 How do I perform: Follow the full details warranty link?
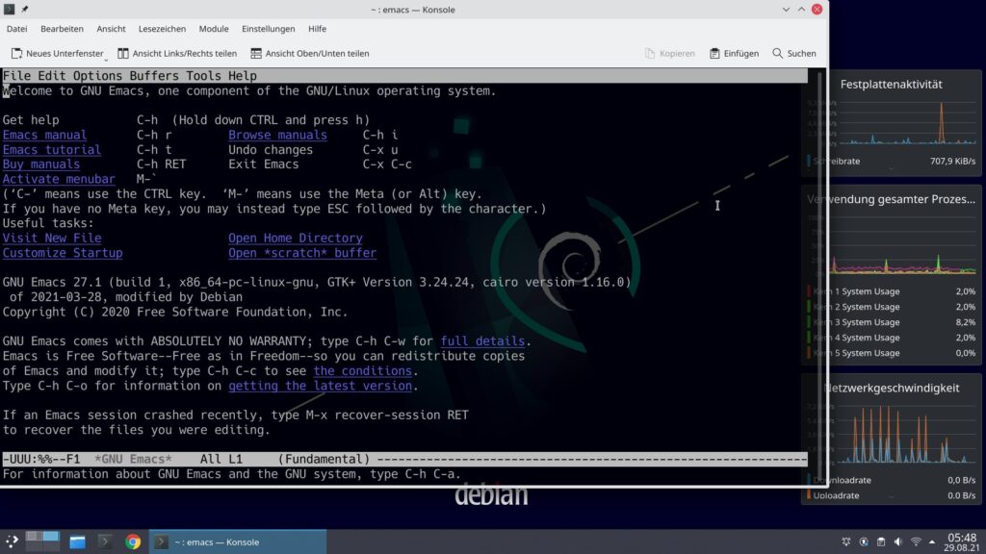[x=483, y=341]
